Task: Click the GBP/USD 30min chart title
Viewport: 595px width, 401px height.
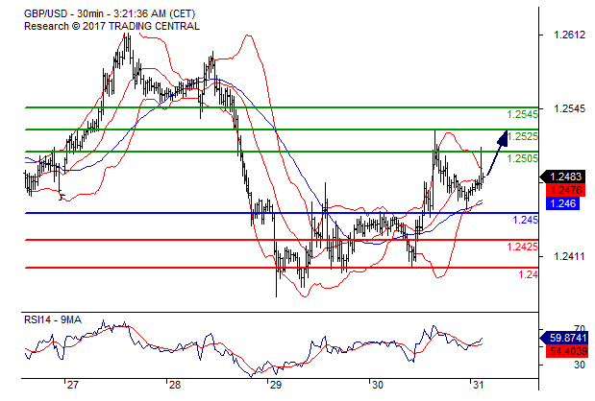Action: (x=110, y=14)
